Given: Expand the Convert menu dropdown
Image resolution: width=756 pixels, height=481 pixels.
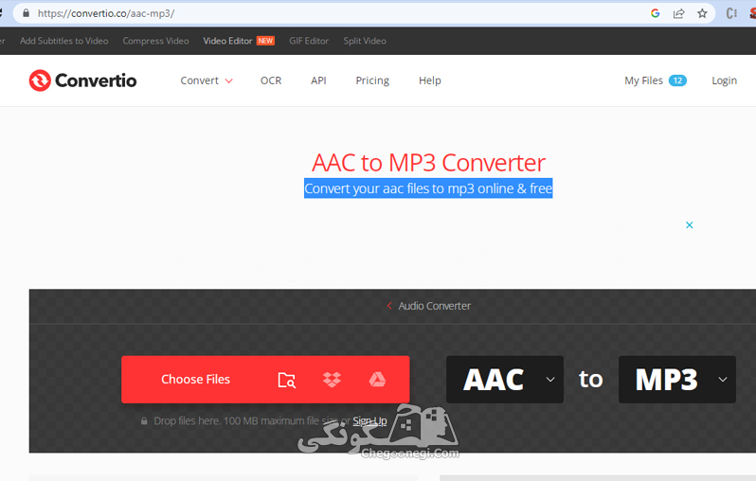Looking at the screenshot, I should coord(207,80).
